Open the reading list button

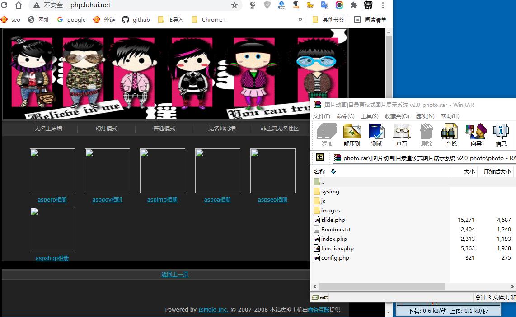coord(370,20)
